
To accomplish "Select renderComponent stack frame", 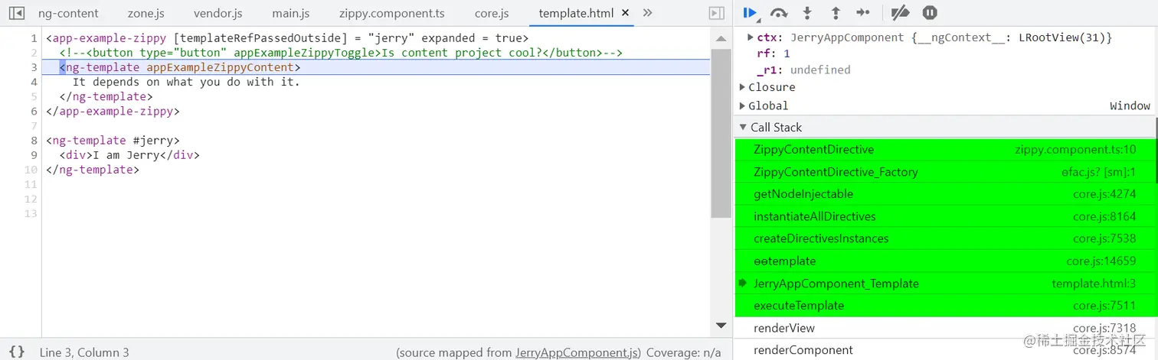I will click(x=945, y=350).
